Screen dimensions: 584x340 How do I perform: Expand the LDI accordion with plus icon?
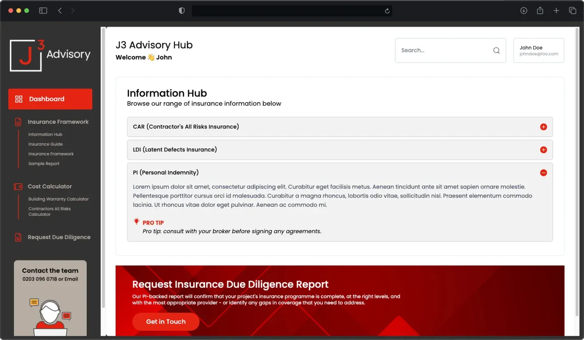click(x=544, y=150)
